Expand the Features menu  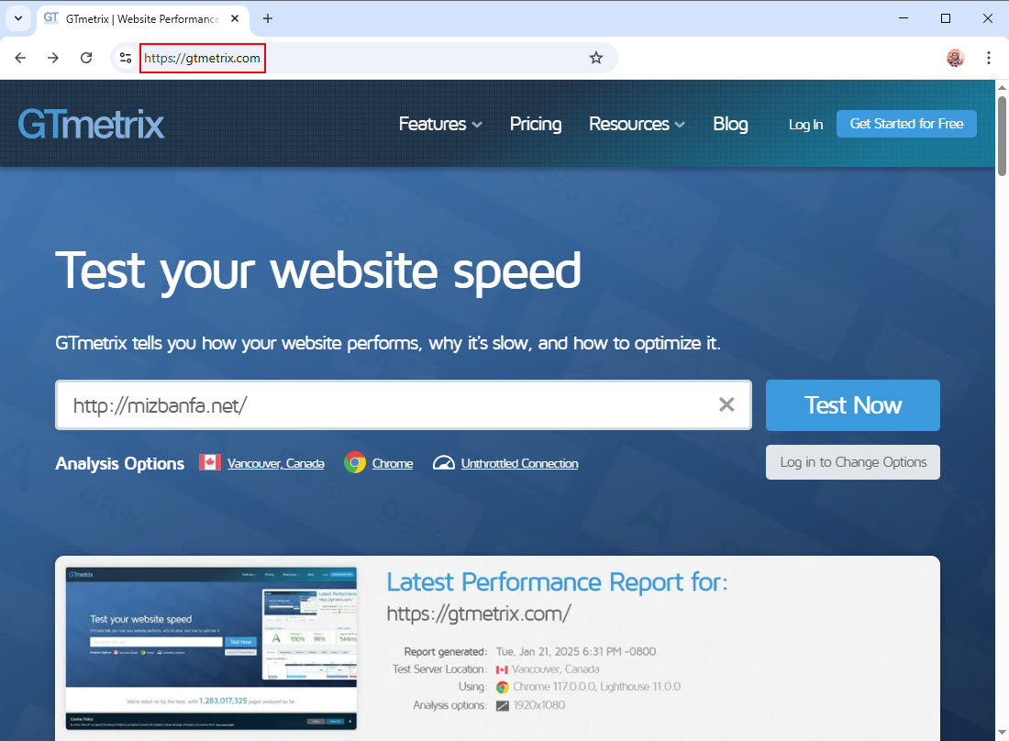(440, 124)
